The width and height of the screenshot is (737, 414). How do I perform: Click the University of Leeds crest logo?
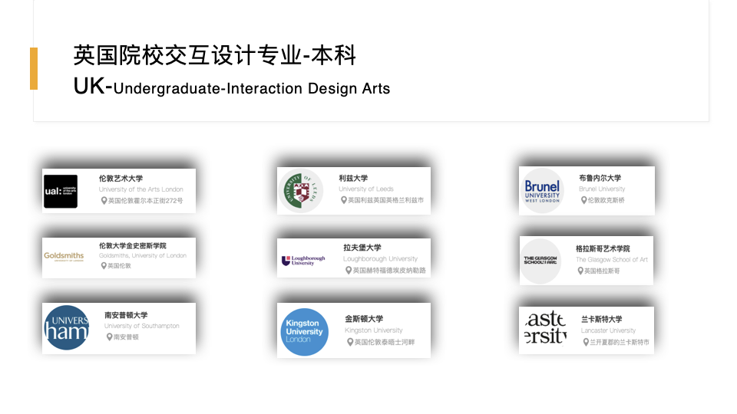[x=301, y=191]
